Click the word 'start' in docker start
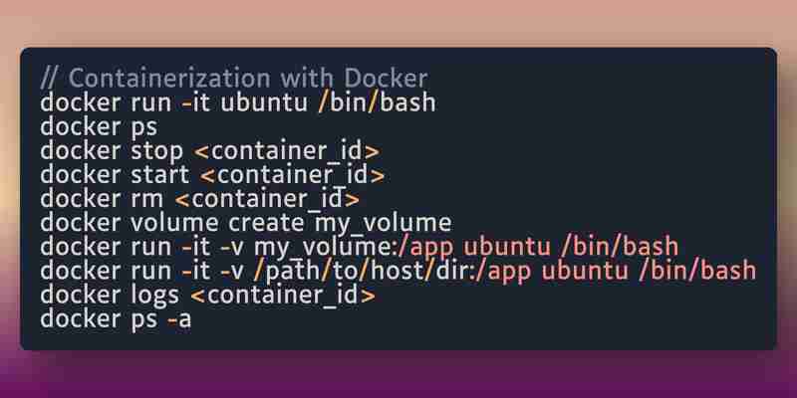The width and height of the screenshot is (797, 398). [x=159, y=175]
